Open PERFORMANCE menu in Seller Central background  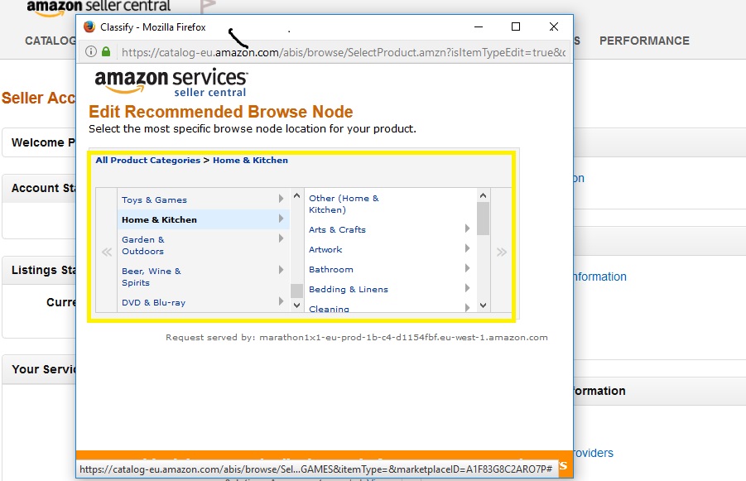[644, 41]
